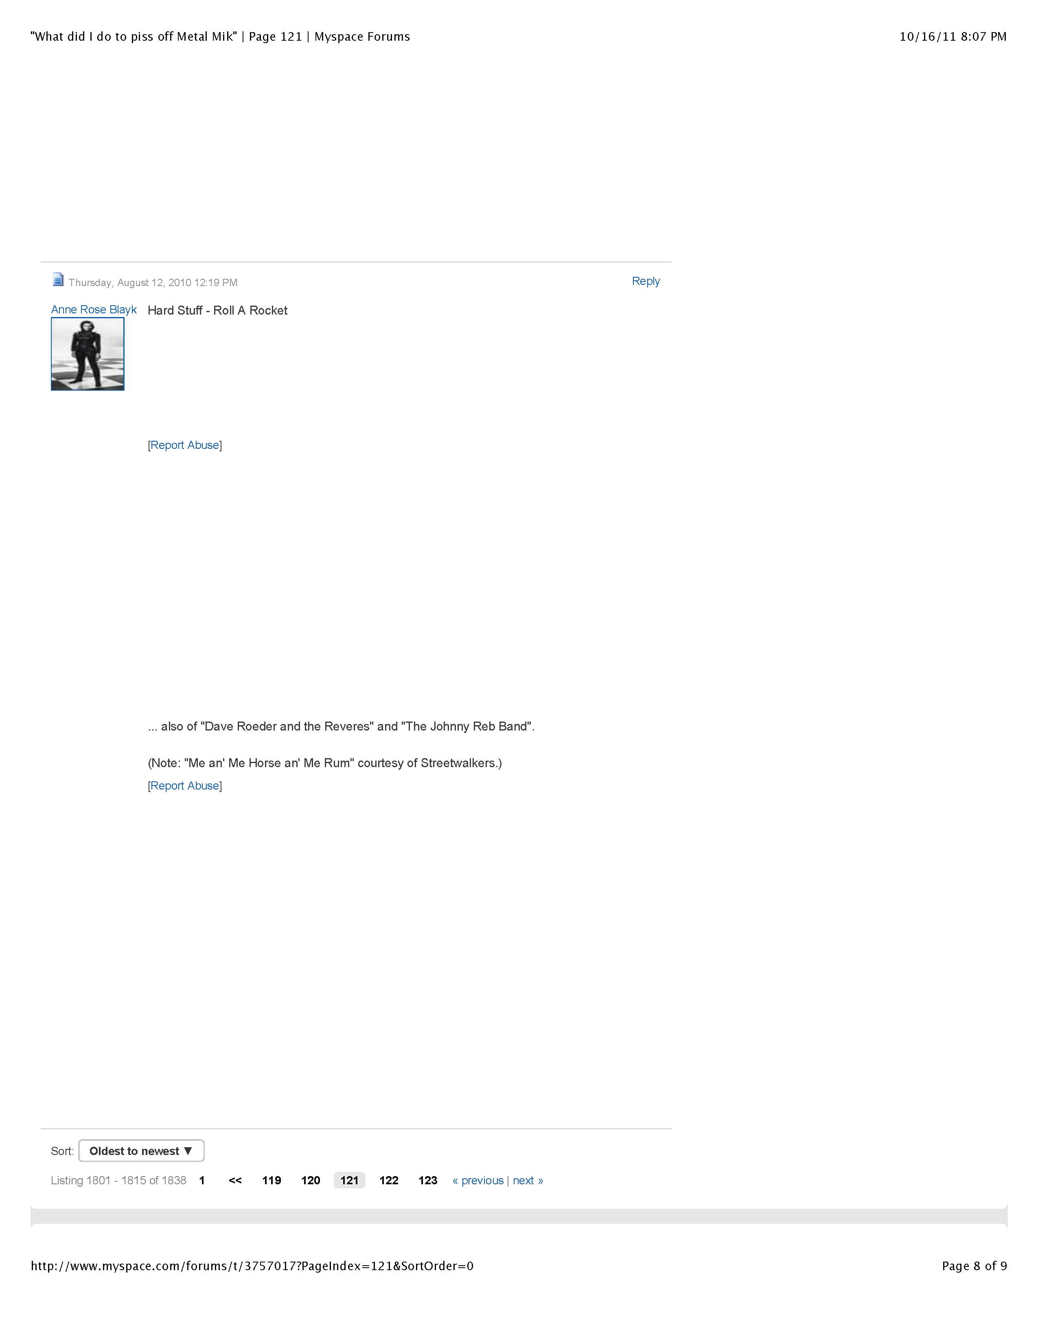Expand the Sort order selector arrow
The width and height of the screenshot is (1038, 1343).
coord(188,1151)
